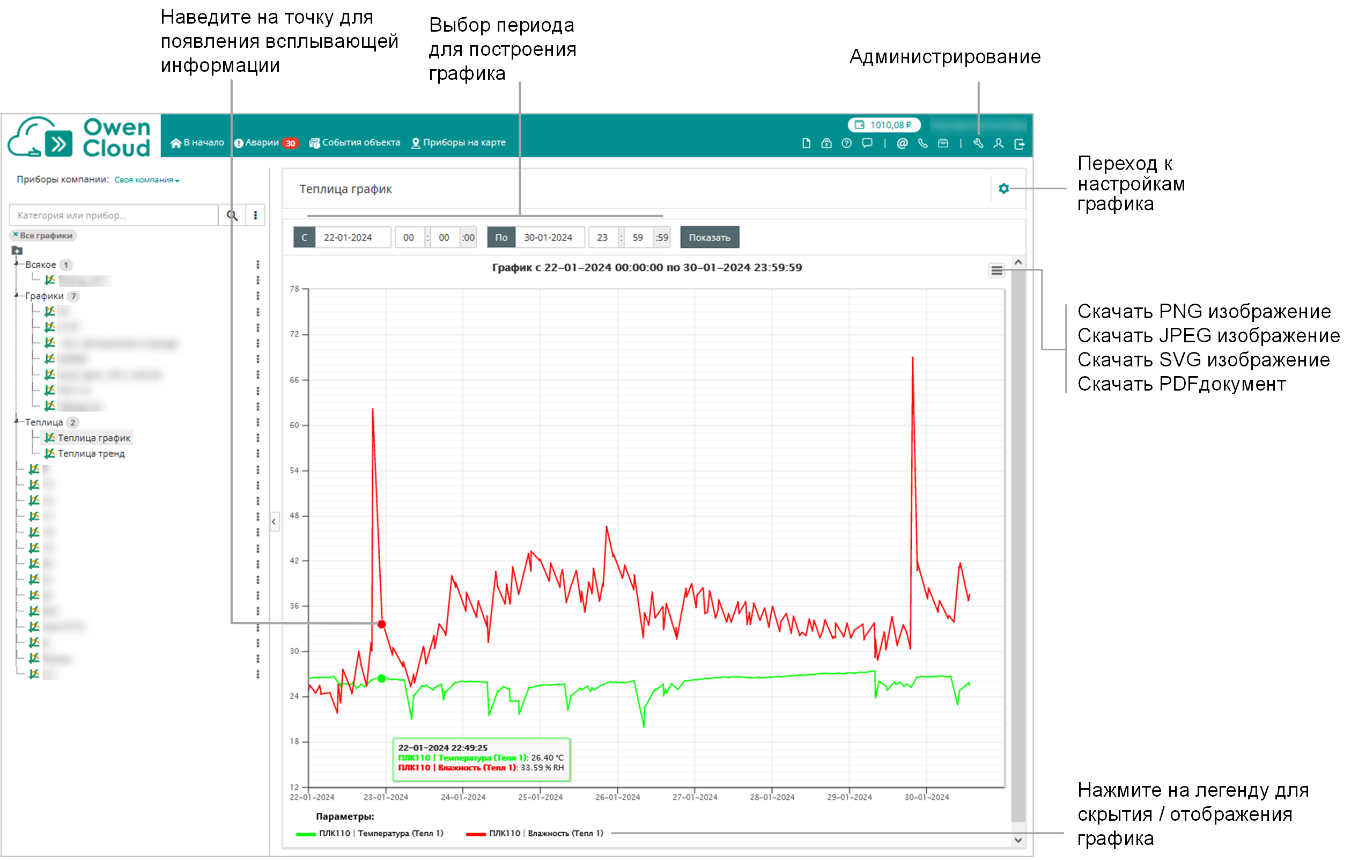Select 'Теплица тренд' in the tree
The width and height of the screenshot is (1351, 860).
click(x=91, y=453)
